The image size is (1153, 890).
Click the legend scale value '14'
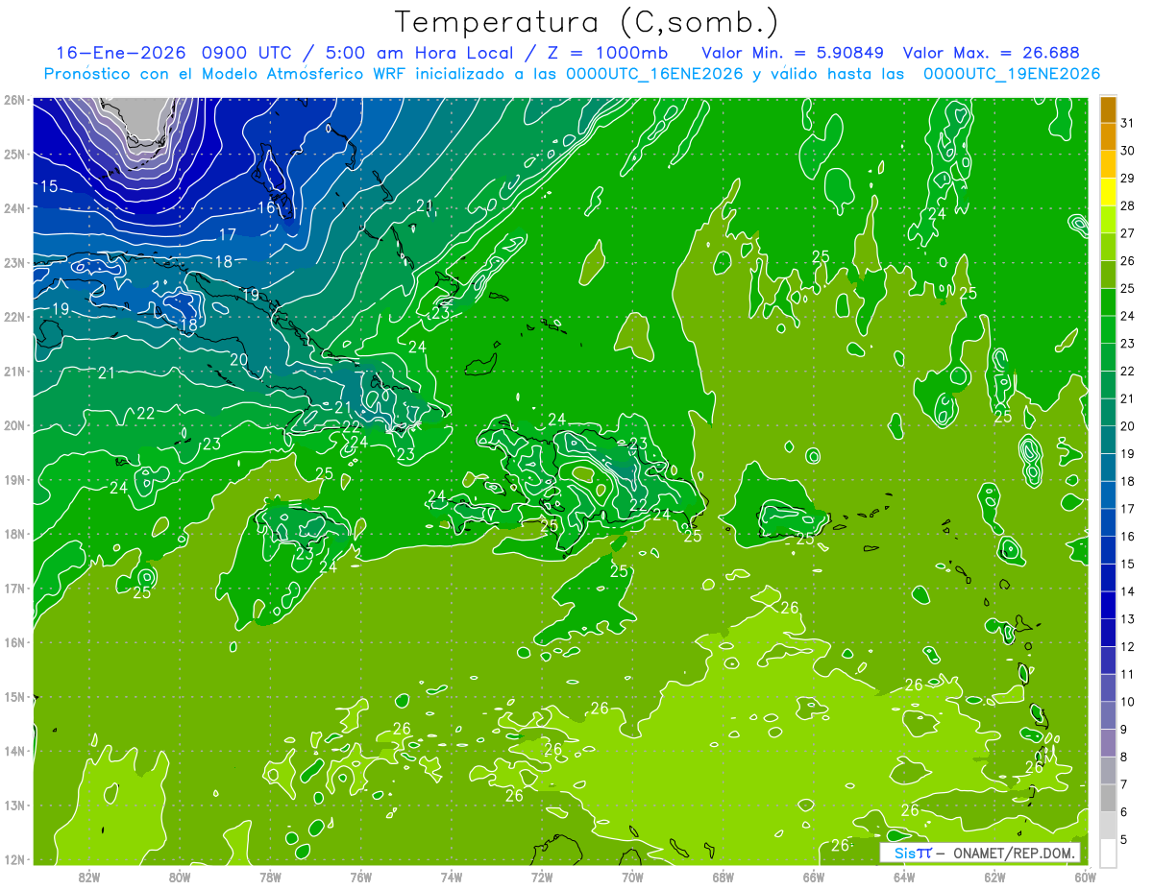point(1127,591)
